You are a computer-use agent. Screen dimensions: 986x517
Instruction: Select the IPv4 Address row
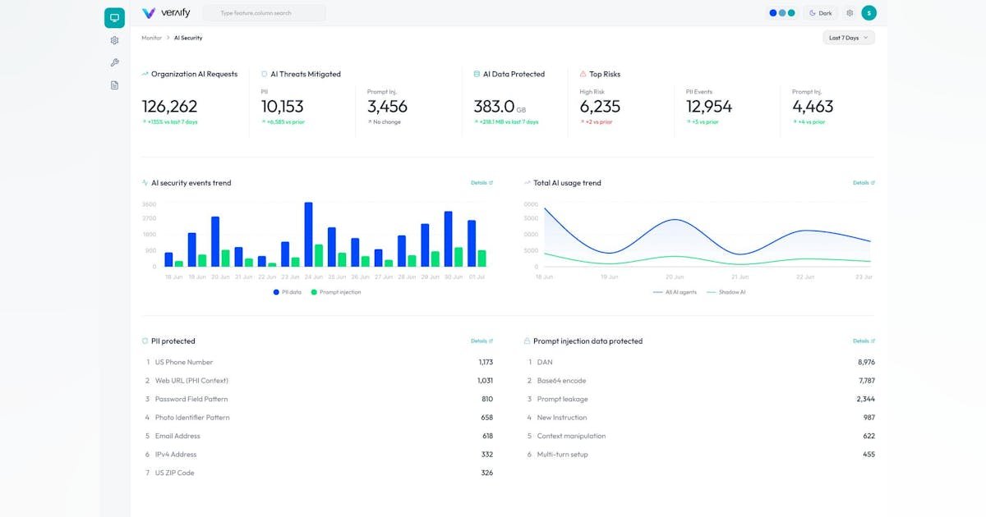(x=319, y=455)
